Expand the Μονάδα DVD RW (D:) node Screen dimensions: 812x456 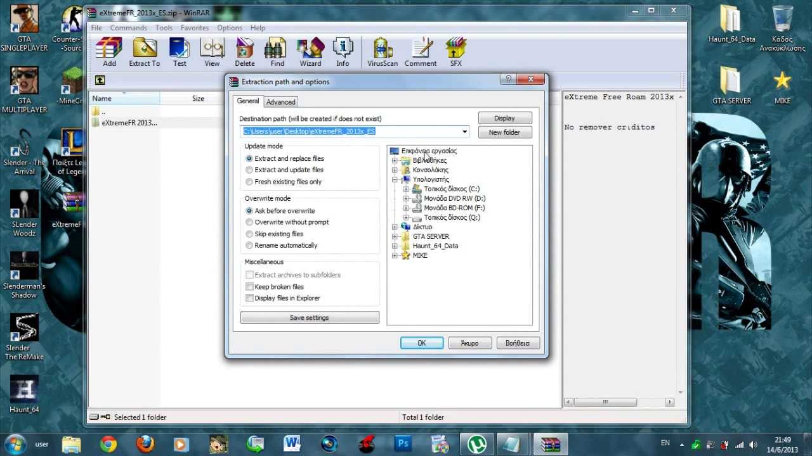coord(406,198)
